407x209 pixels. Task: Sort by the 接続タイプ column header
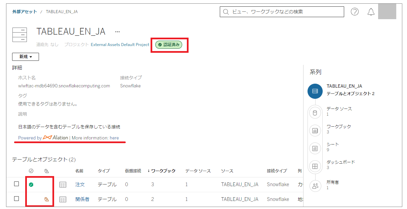277,171
